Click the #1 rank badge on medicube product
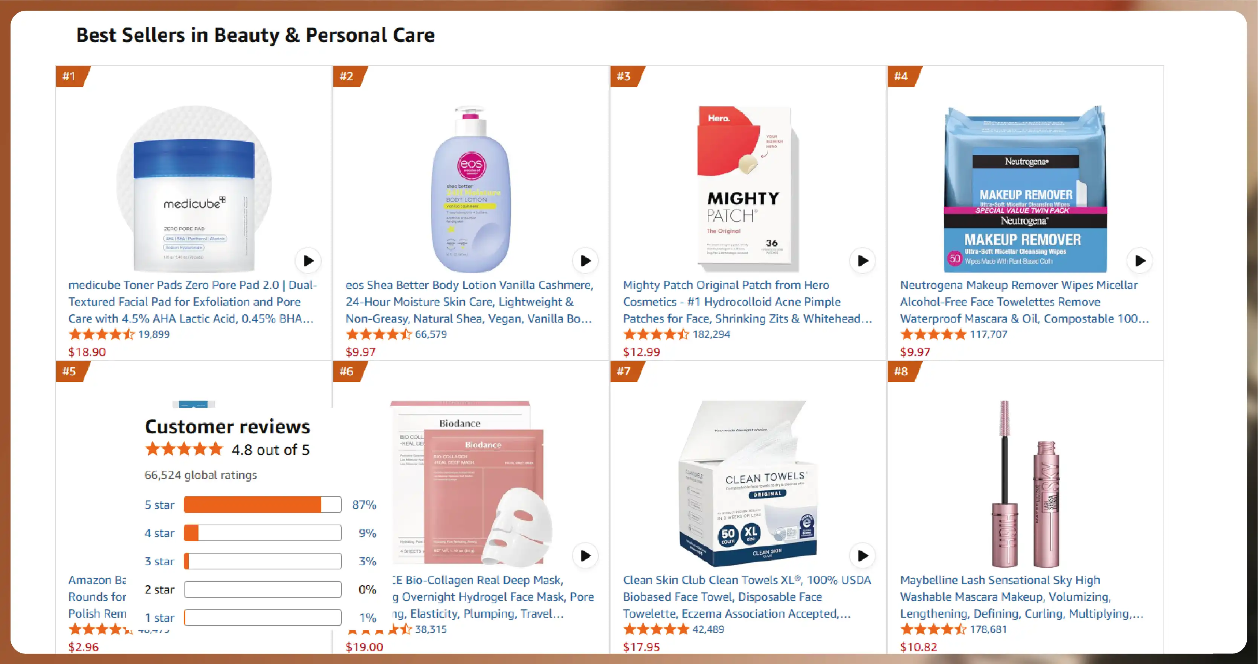 coord(70,76)
